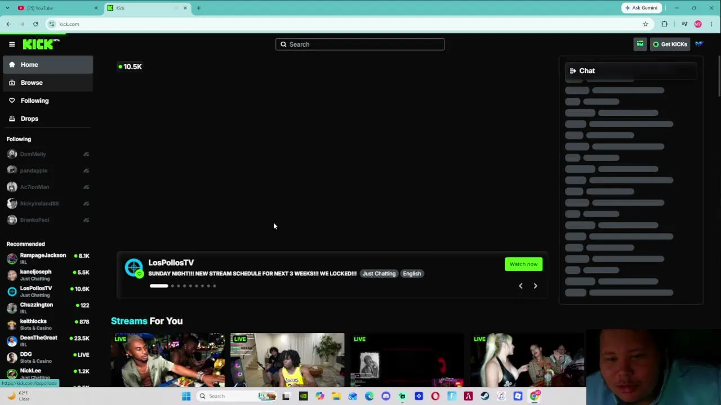This screenshot has height=405, width=721.
Task: Open Chrome media controls icon
Action: click(x=684, y=24)
